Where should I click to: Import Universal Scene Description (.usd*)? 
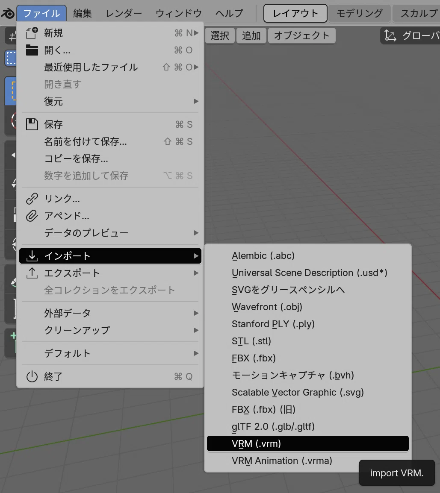308,273
